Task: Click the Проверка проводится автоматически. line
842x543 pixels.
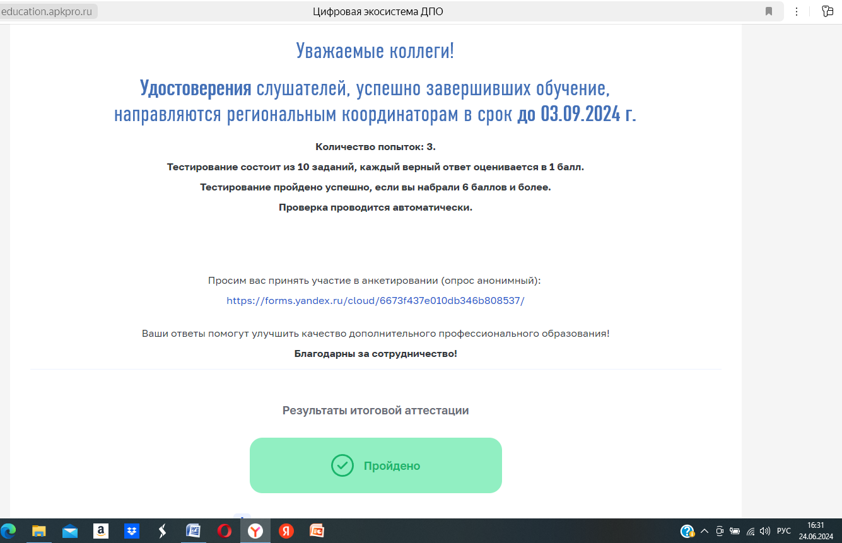Action: 375,207
